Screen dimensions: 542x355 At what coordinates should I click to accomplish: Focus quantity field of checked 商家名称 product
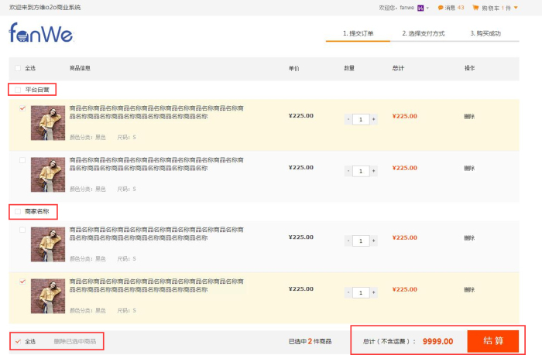pyautogui.click(x=361, y=293)
